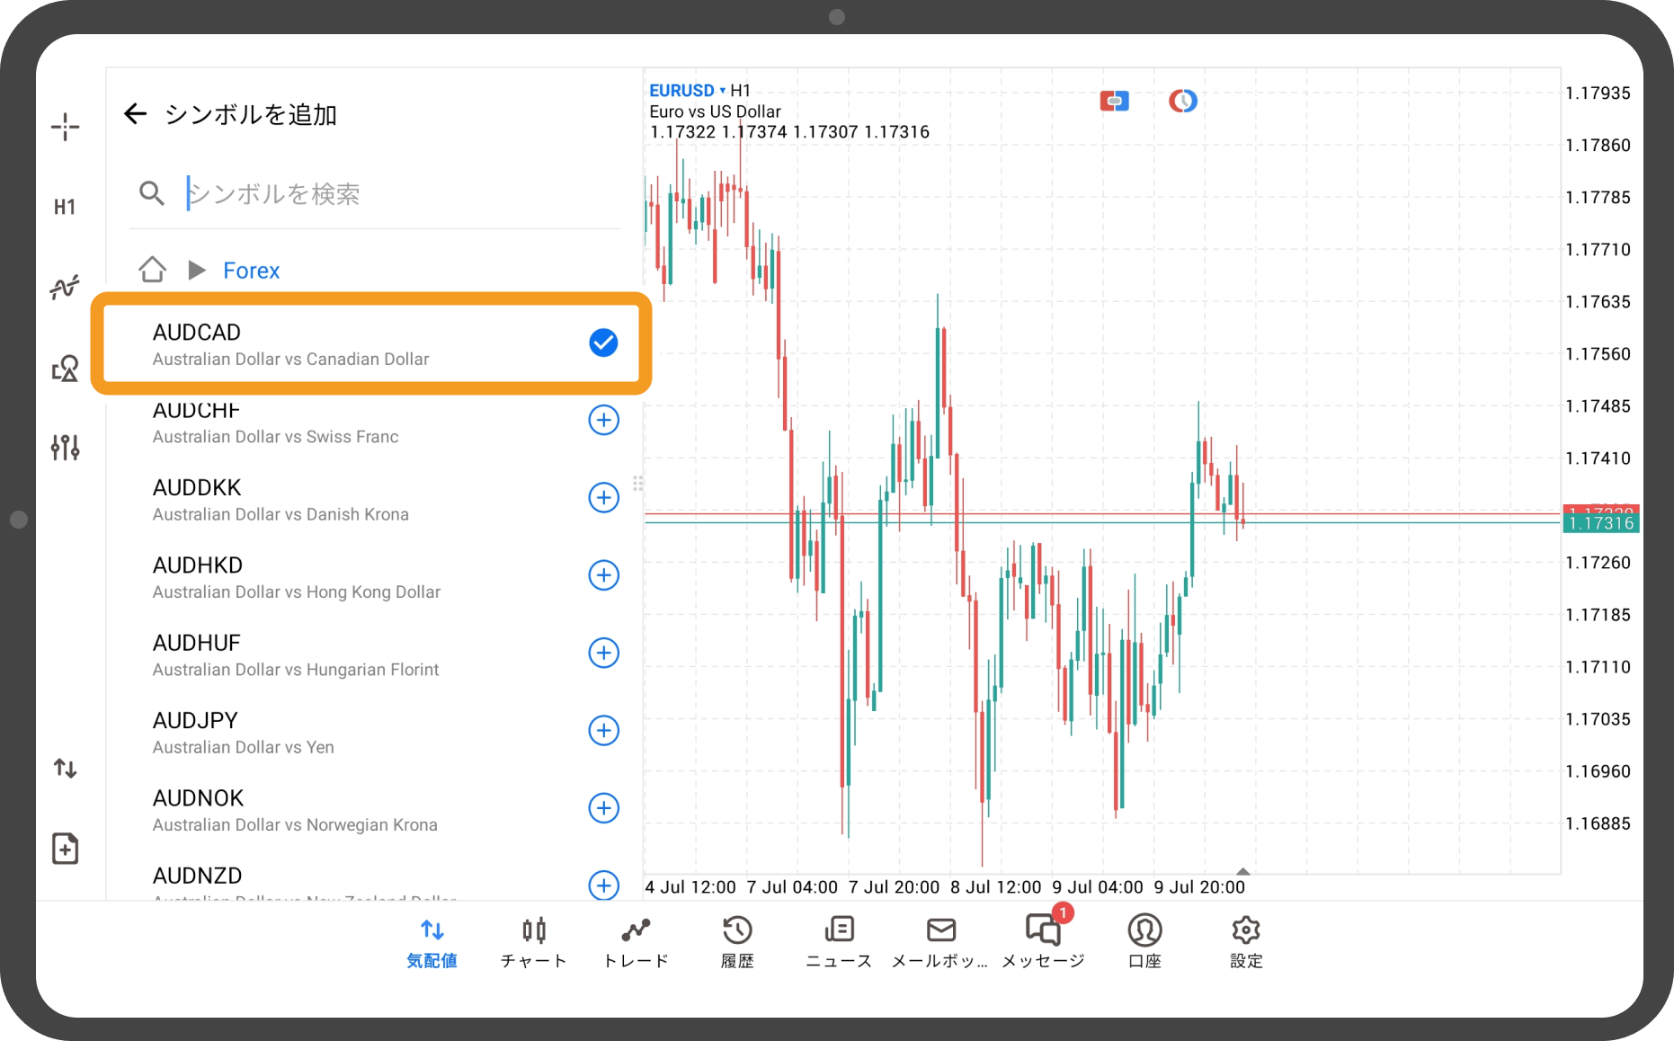Add AUDCHF with its plus button
1674x1041 pixels.
click(603, 420)
